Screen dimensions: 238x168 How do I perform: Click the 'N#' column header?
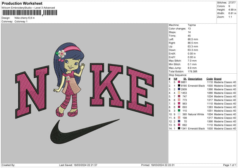pos(175,79)
